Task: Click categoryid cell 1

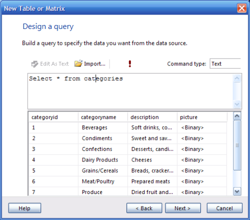Action: point(53,127)
